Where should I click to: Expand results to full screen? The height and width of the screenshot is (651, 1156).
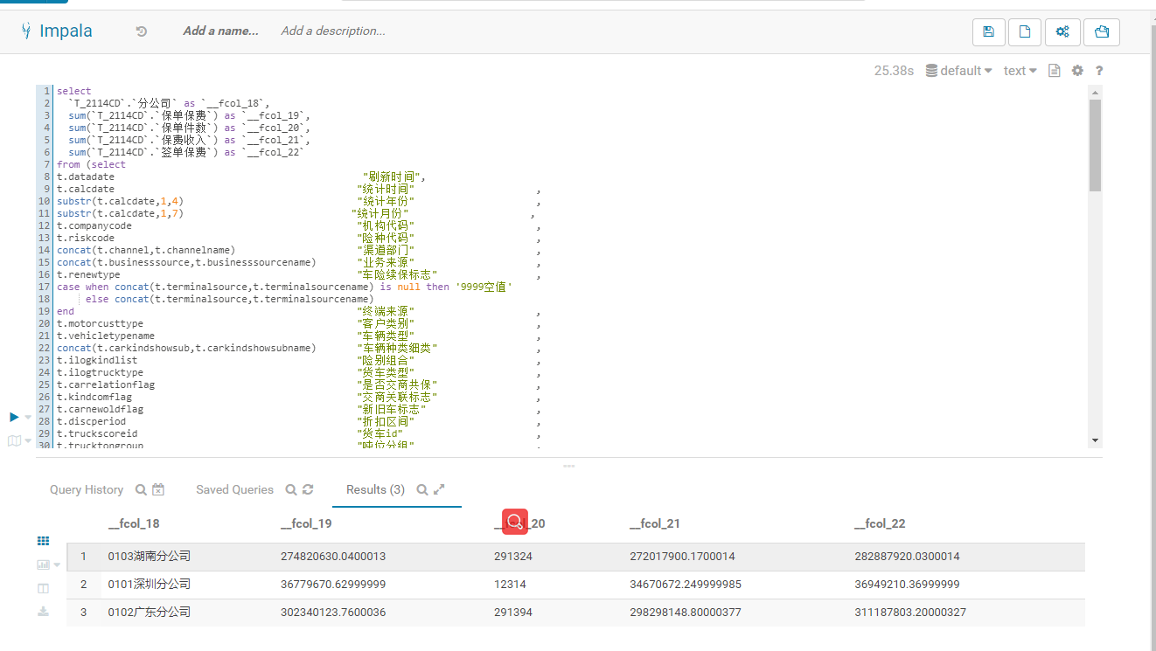[439, 490]
